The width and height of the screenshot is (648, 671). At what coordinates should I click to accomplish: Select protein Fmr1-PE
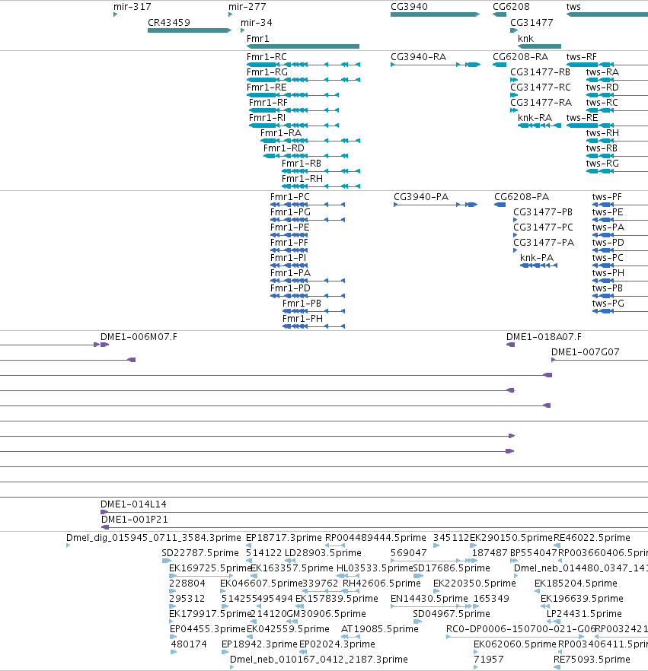click(x=289, y=227)
